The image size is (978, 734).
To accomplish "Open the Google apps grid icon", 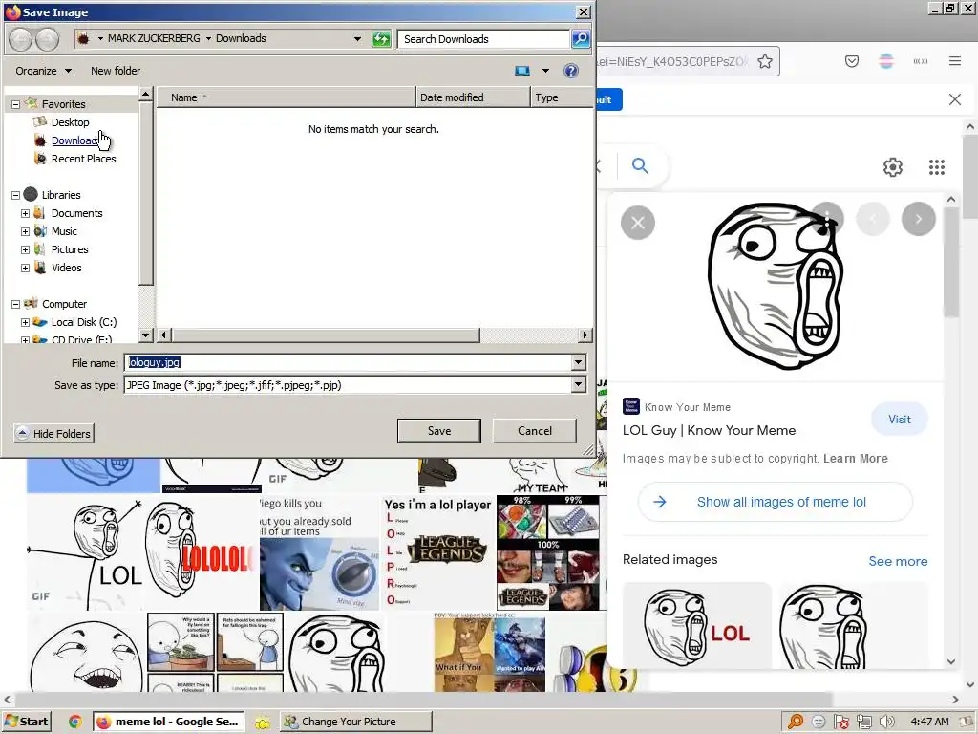I will pyautogui.click(x=937, y=166).
